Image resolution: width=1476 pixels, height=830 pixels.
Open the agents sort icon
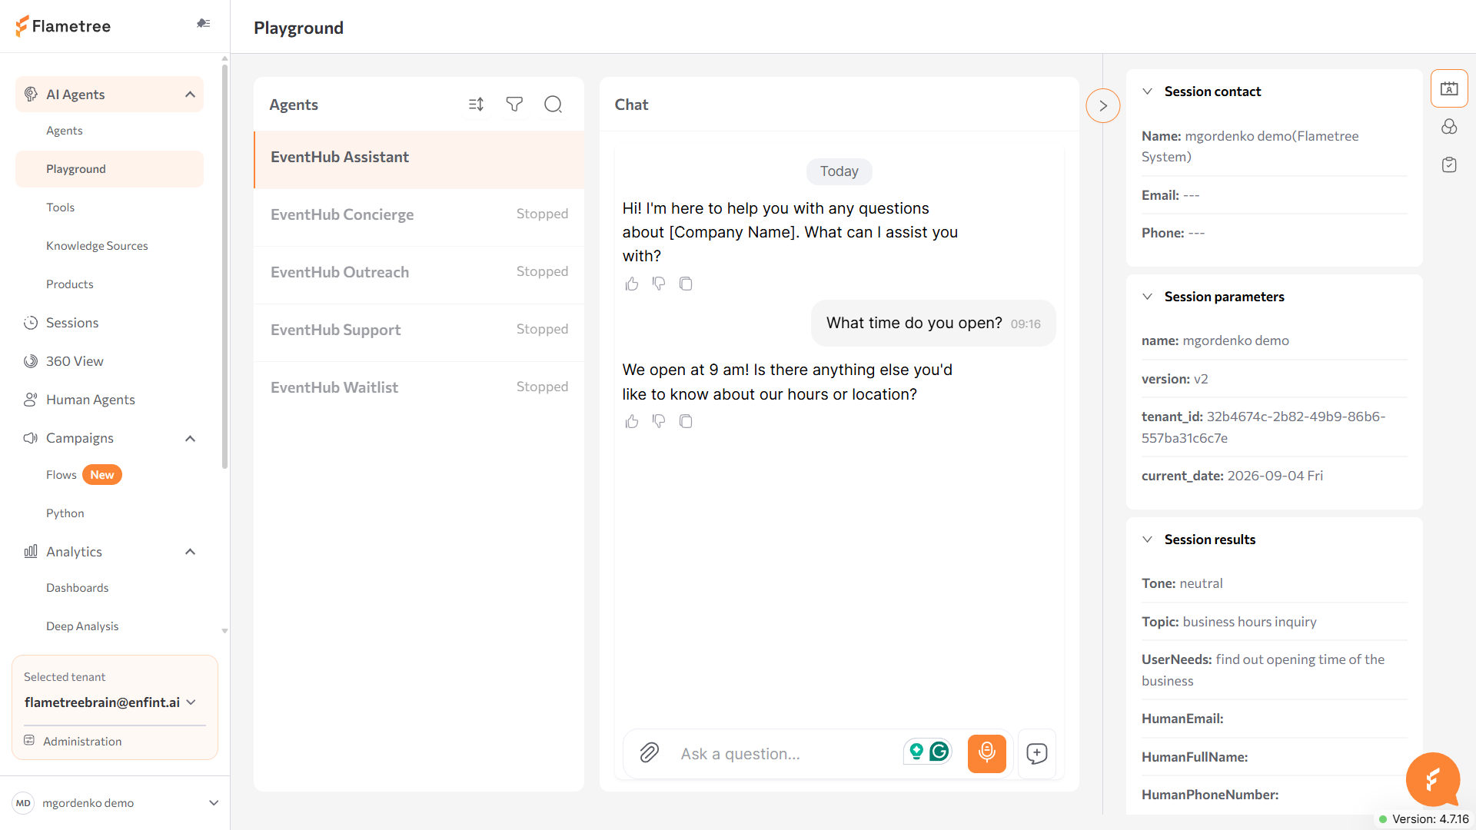[x=476, y=105]
